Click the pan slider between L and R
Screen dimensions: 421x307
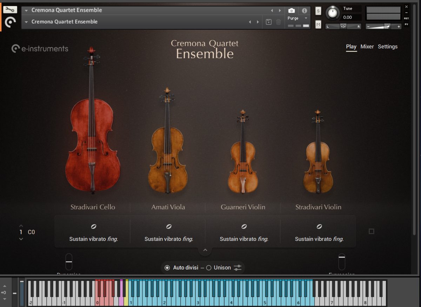tap(343, 26)
